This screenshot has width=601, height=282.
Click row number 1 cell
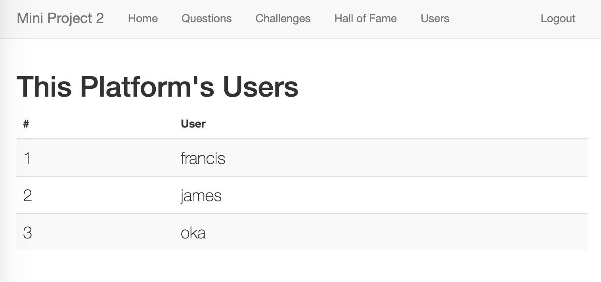point(27,158)
